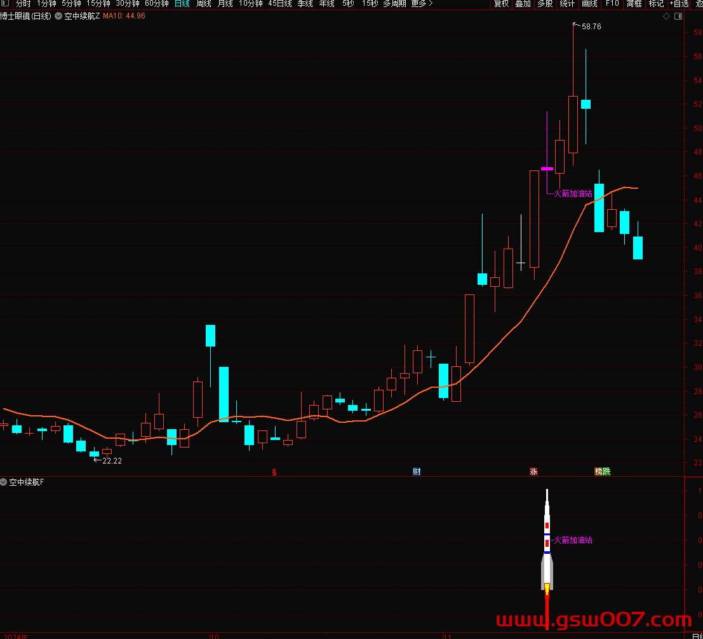This screenshot has width=703, height=639.
Task: Open the 统计 statistics tool
Action: (x=567, y=4)
